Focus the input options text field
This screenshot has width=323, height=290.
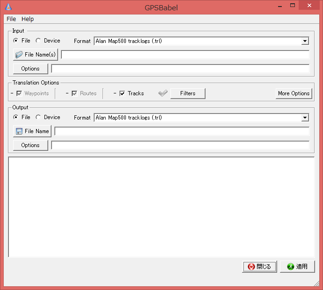tap(180, 69)
